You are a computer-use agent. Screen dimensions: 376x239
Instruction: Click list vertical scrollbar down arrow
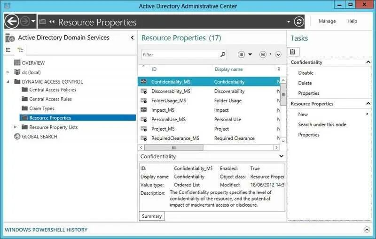coord(283,141)
